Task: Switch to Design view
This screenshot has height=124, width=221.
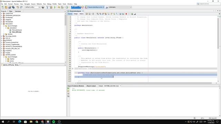Action: [x=76, y=14]
